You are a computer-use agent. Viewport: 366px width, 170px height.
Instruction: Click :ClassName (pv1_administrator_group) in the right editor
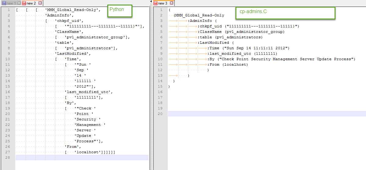[241, 32]
